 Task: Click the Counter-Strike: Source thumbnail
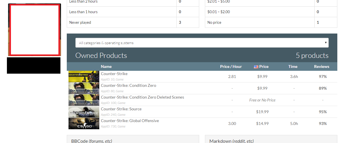coord(84,112)
